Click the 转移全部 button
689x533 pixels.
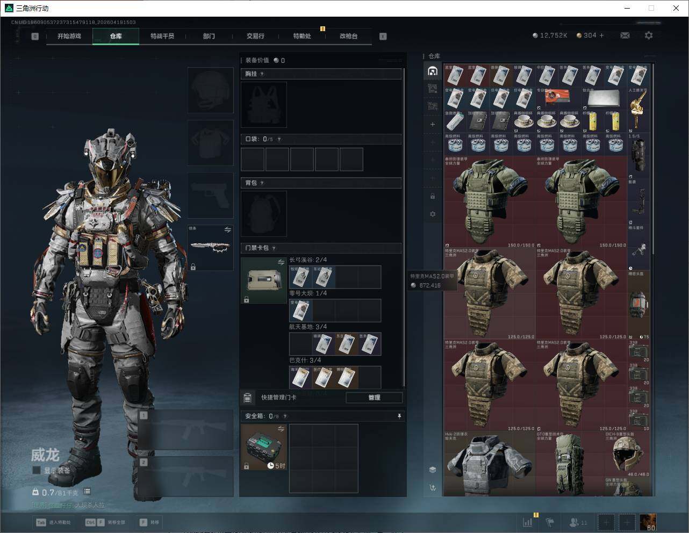click(105, 522)
